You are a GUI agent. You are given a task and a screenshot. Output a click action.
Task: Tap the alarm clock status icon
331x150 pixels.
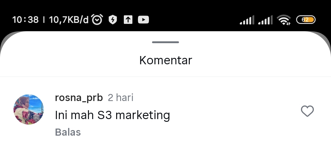click(x=97, y=20)
